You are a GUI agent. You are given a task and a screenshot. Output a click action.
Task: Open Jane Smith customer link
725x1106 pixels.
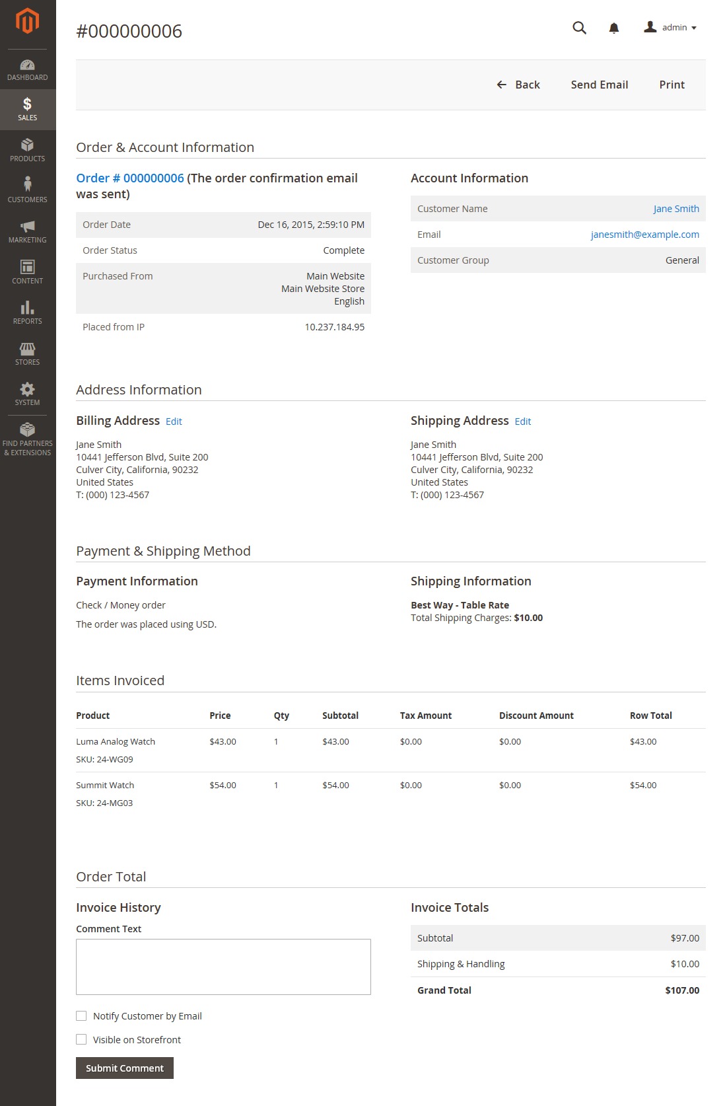point(676,209)
